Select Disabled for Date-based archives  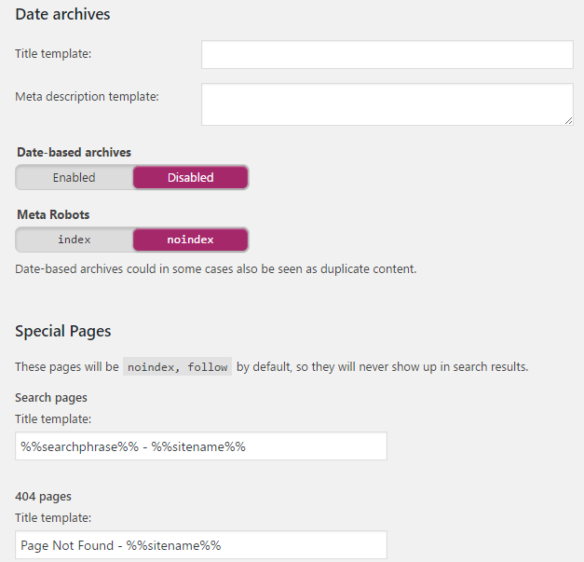[x=190, y=177]
